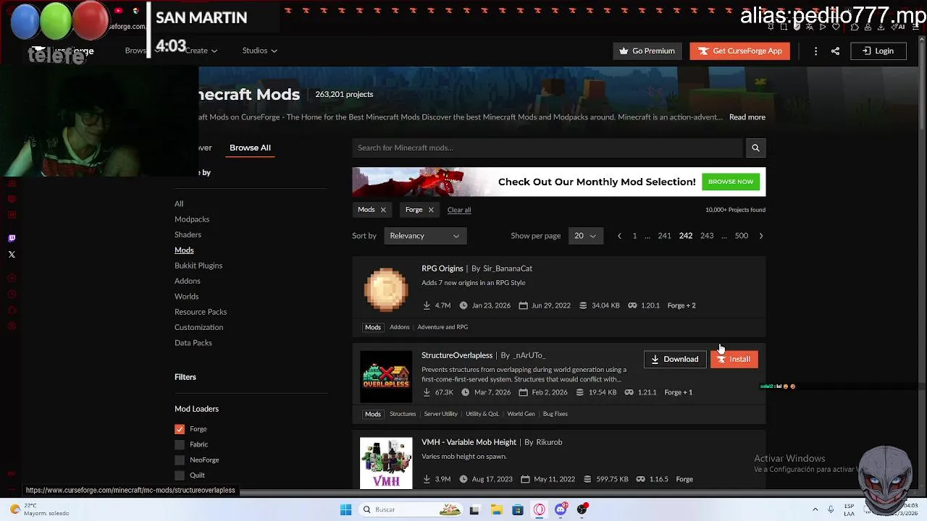Click Go Premium button

647,51
